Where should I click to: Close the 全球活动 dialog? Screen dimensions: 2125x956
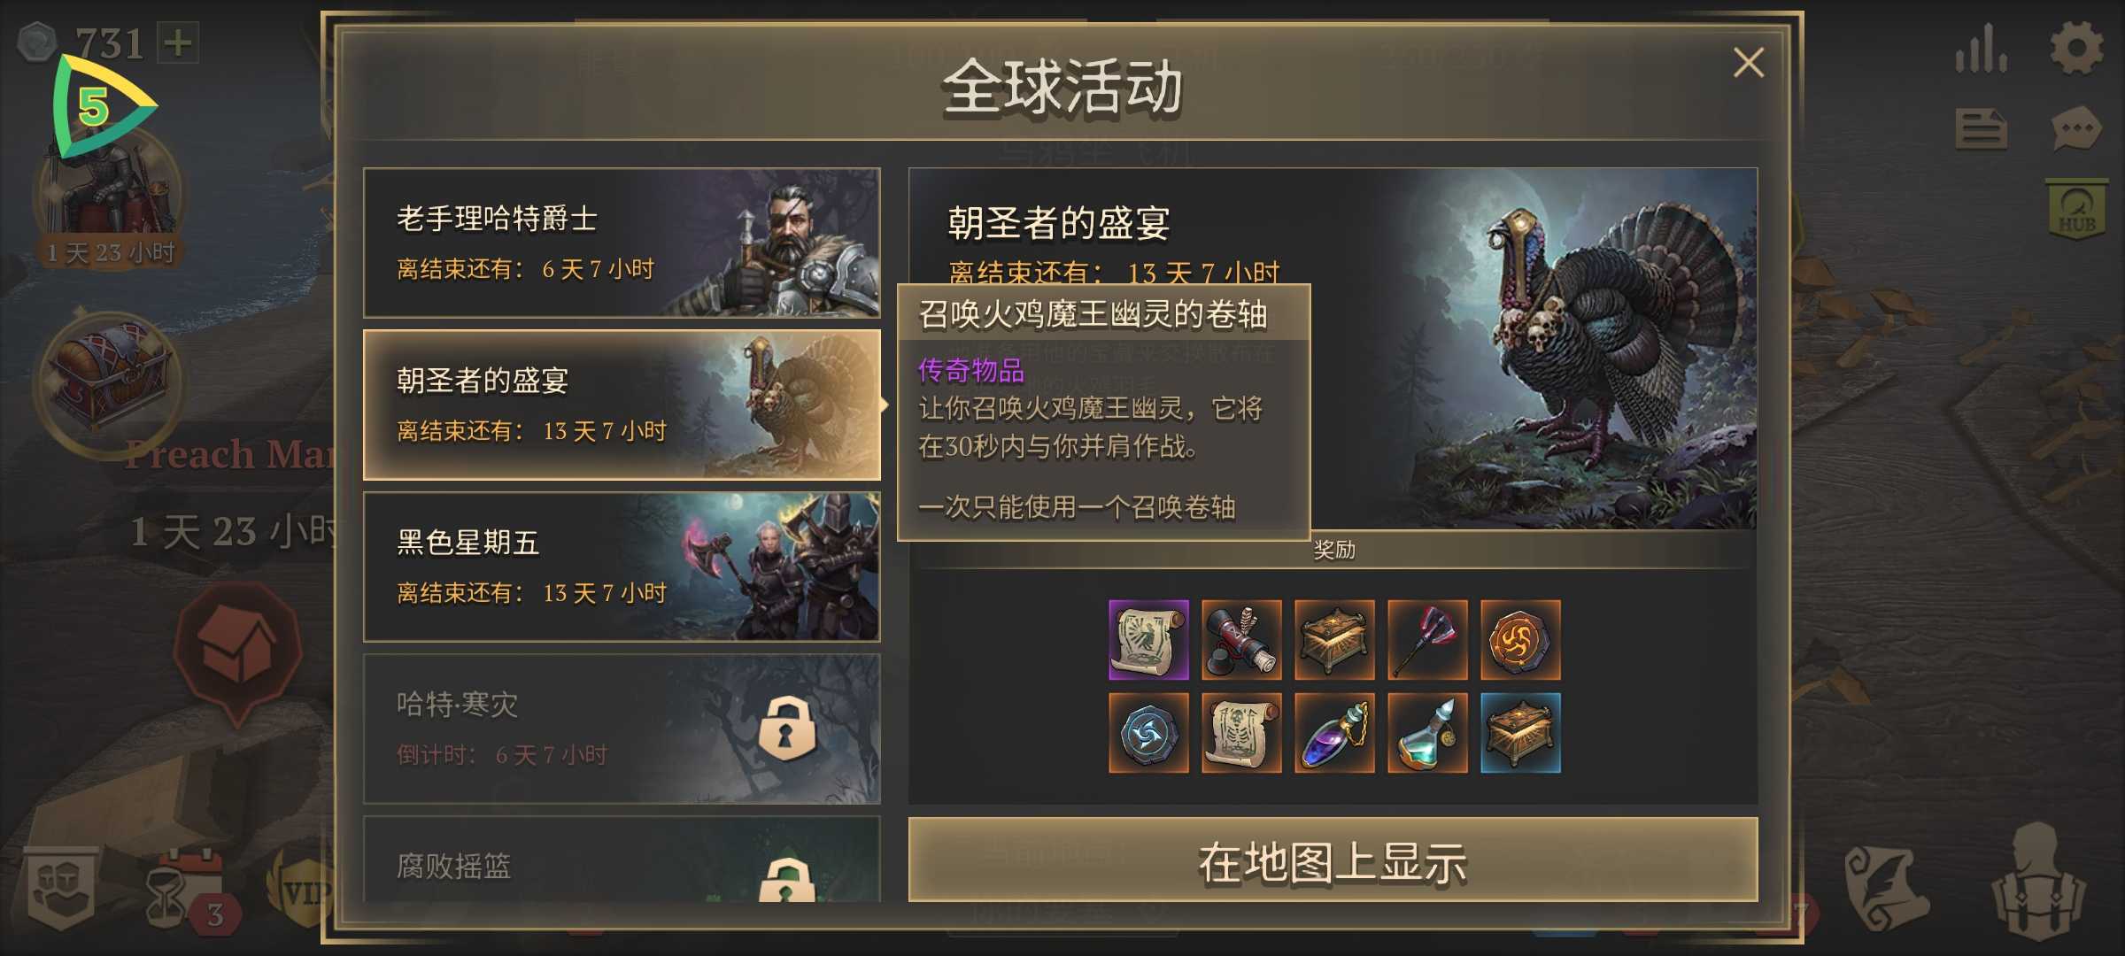pyautogui.click(x=1748, y=63)
